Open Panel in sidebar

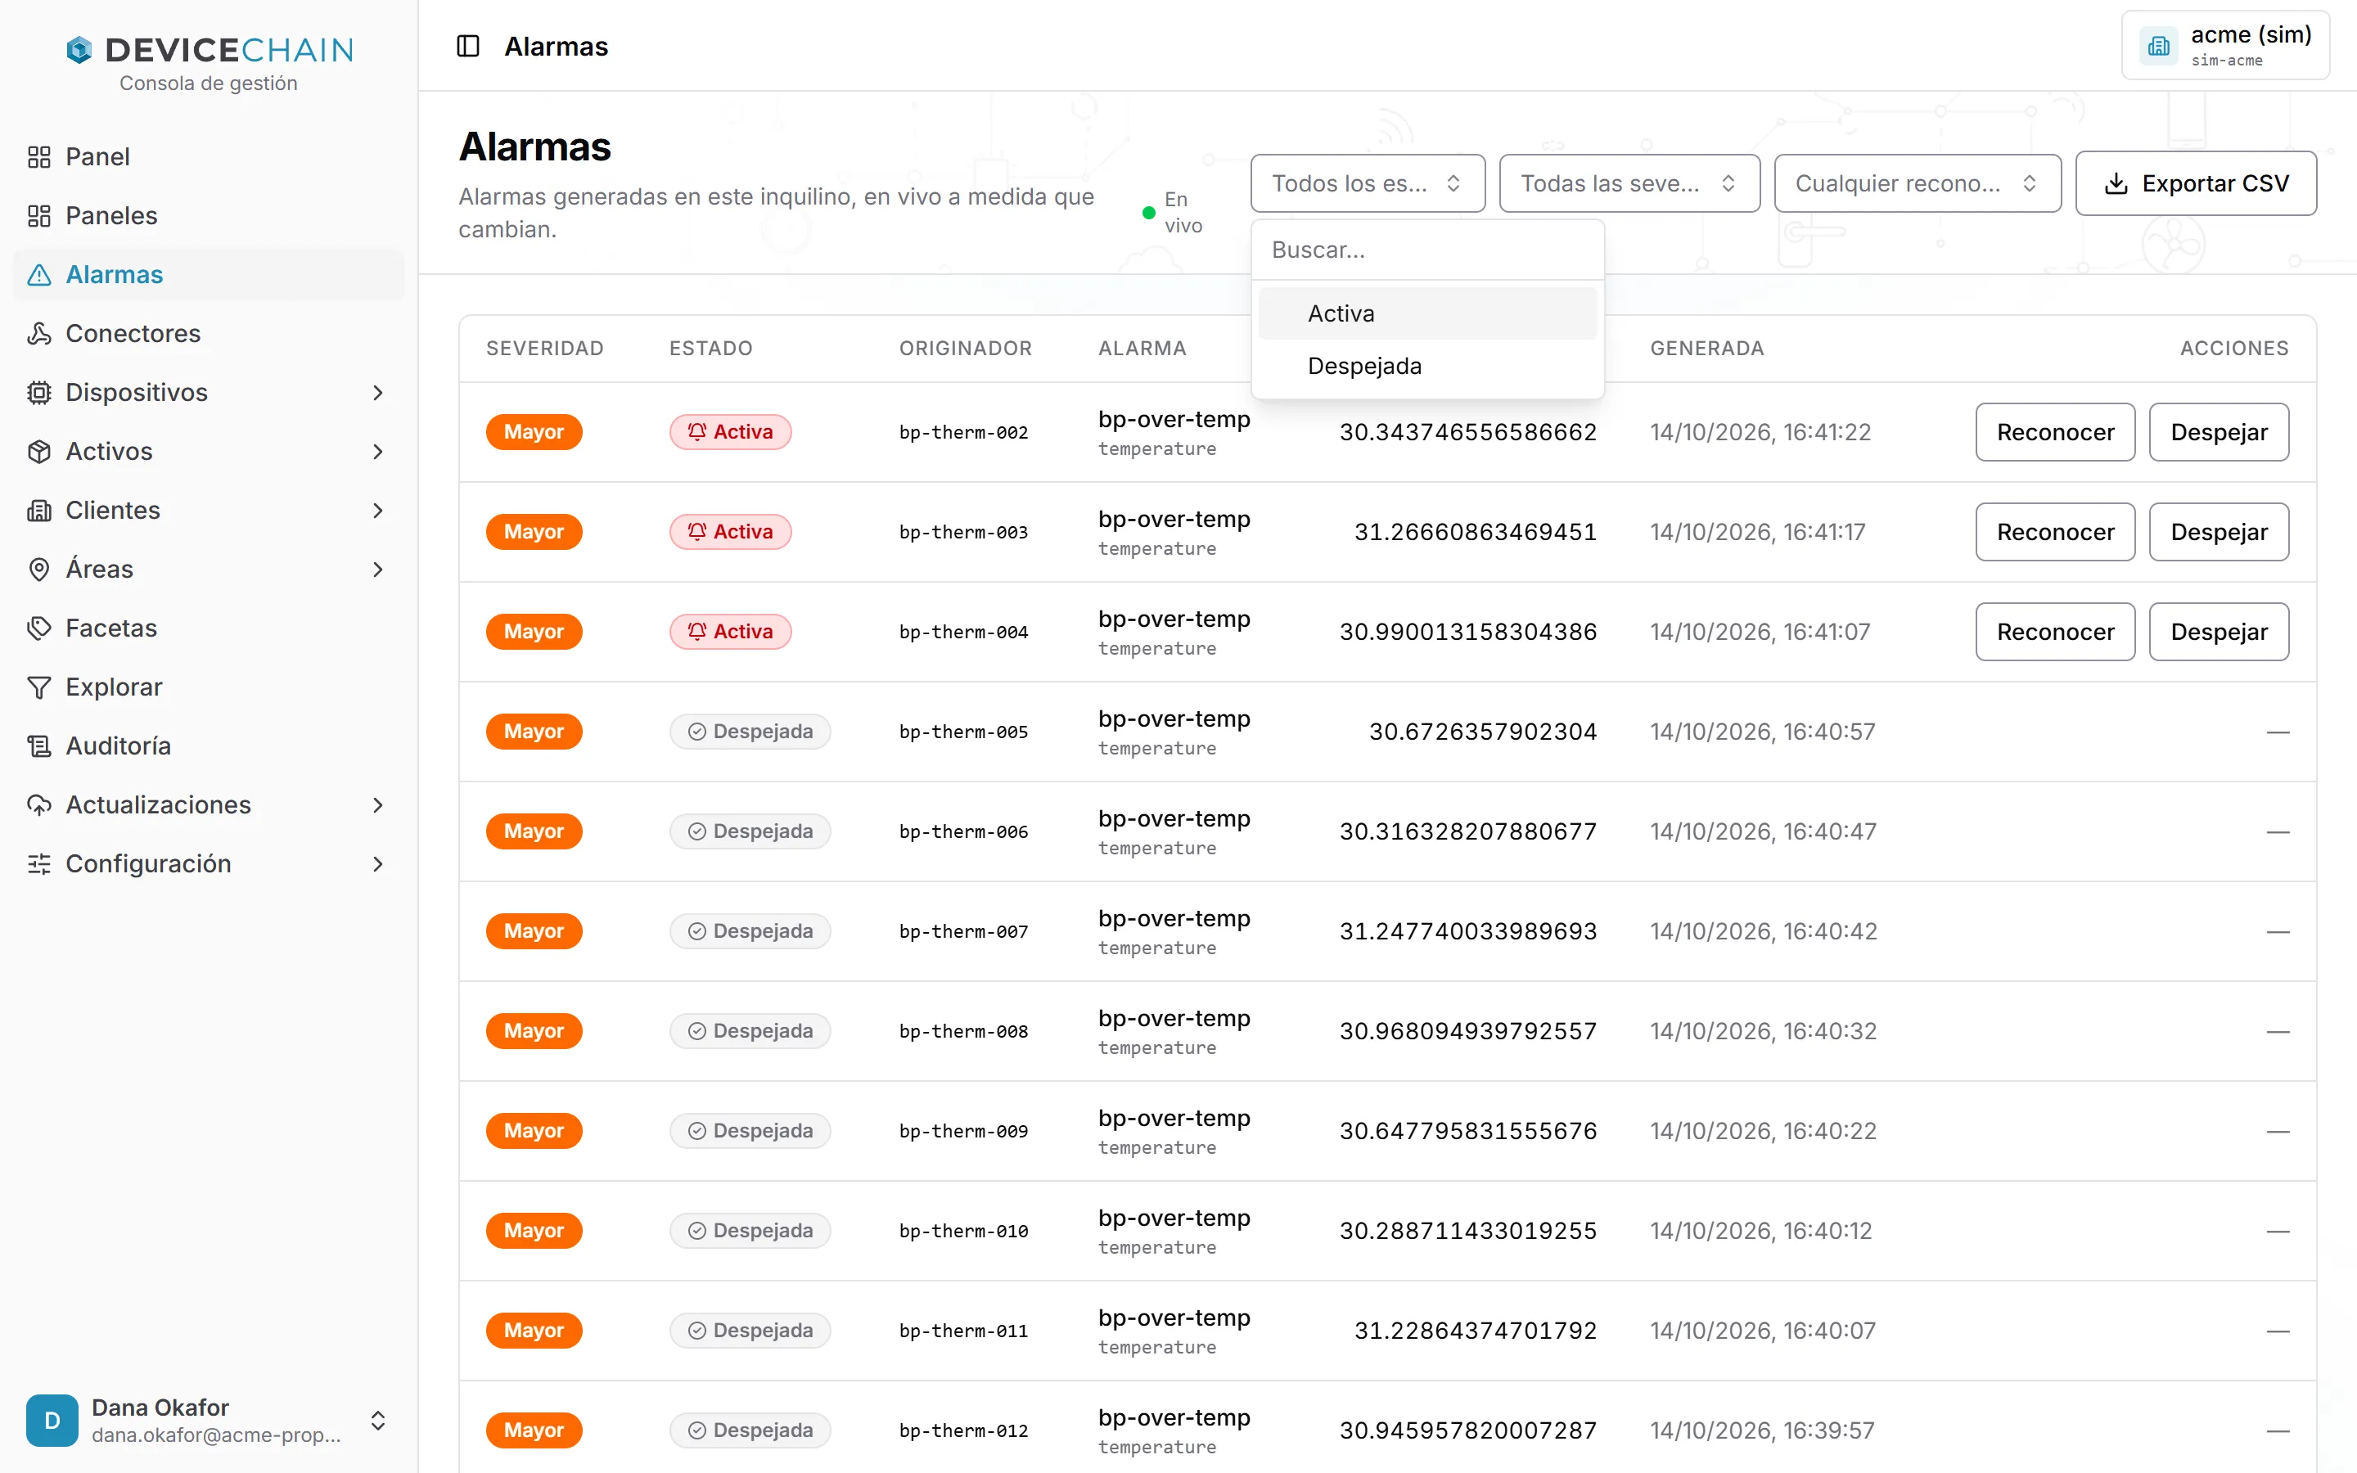click(209, 157)
